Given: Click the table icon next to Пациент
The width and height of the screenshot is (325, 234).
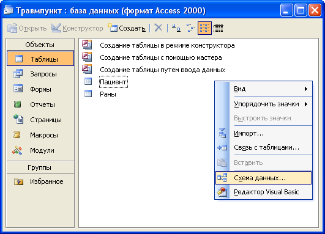Looking at the screenshot, I should click(x=88, y=81).
